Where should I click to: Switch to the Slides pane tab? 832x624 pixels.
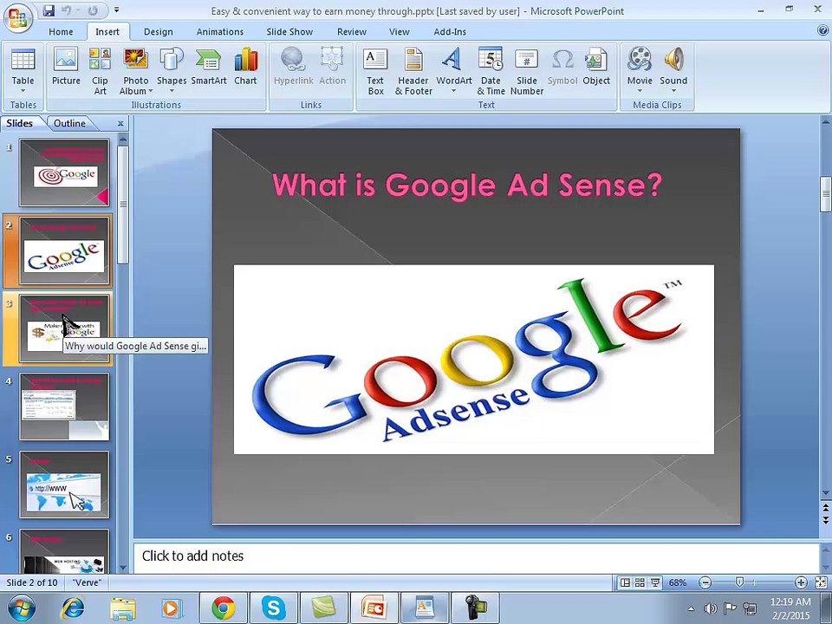(20, 123)
